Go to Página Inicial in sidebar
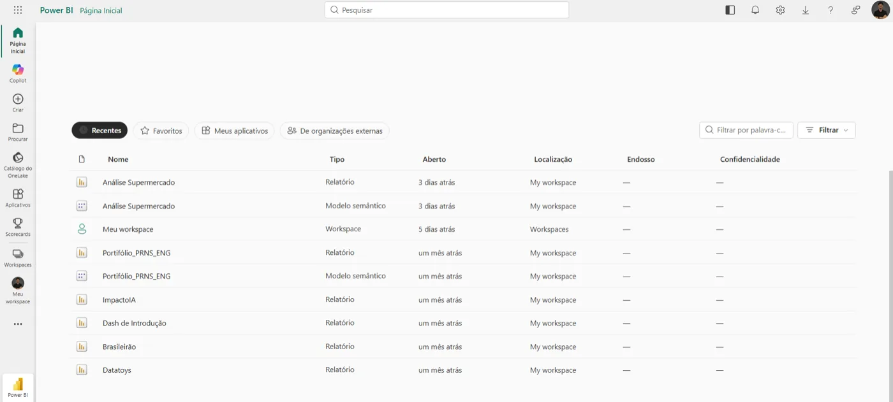Screen dimensions: 893x402 (x=18, y=41)
